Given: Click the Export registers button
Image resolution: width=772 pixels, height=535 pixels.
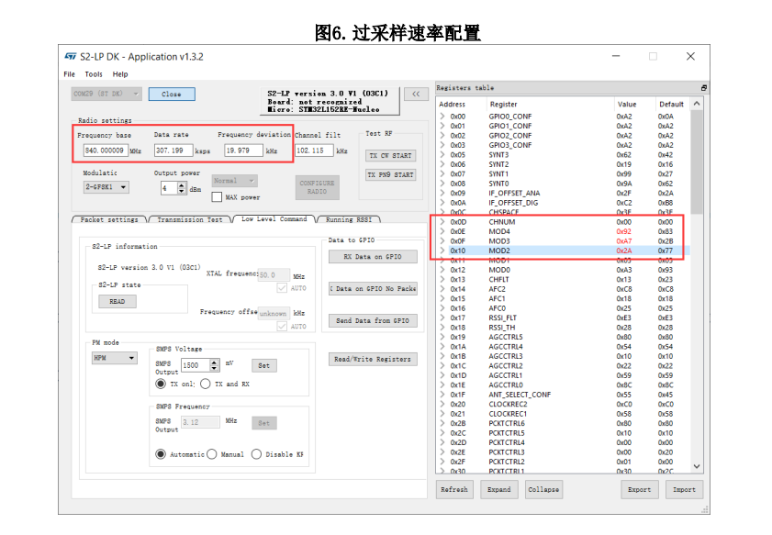Looking at the screenshot, I should [x=640, y=490].
